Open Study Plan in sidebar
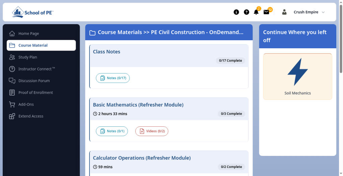This screenshot has height=176, width=343. tap(41, 57)
